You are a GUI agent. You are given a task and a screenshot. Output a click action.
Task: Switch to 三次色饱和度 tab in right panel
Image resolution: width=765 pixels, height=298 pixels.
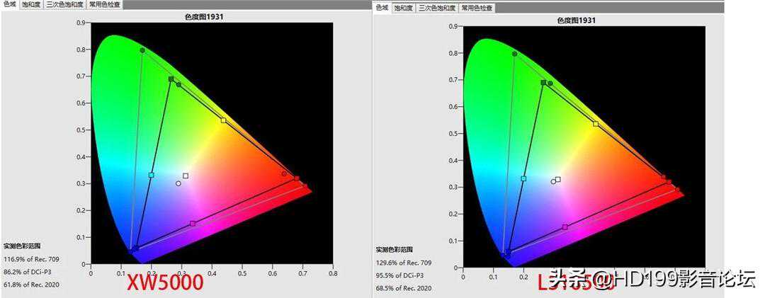coord(436,8)
